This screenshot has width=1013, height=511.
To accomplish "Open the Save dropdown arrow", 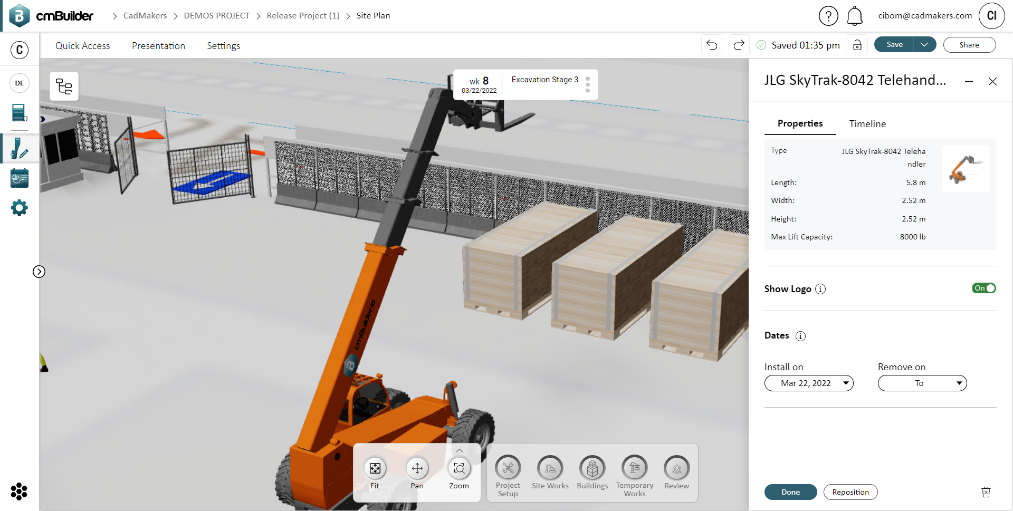I will [924, 45].
